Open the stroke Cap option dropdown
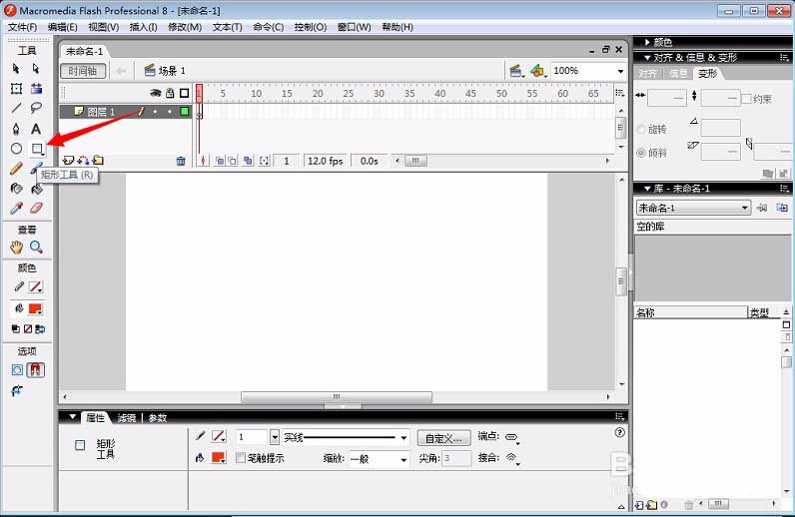The height and width of the screenshot is (517, 795). click(x=512, y=437)
